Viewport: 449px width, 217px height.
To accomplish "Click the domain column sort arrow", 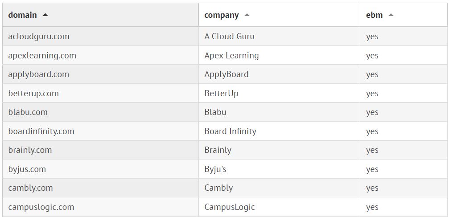I will [45, 15].
